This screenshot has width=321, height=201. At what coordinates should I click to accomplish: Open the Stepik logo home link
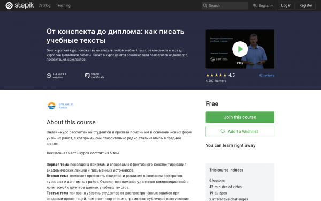pos(20,5)
